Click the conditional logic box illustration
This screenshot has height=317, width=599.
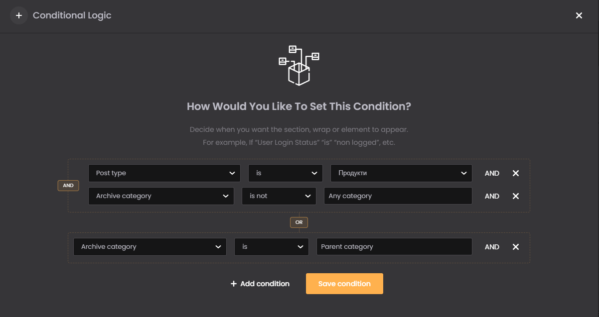299,65
